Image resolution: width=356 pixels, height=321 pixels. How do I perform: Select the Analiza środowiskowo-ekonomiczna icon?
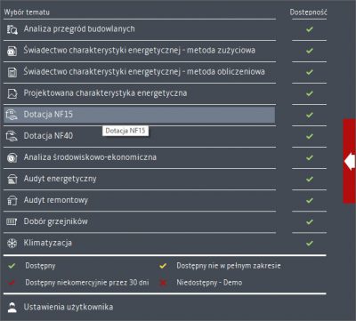pos(12,157)
